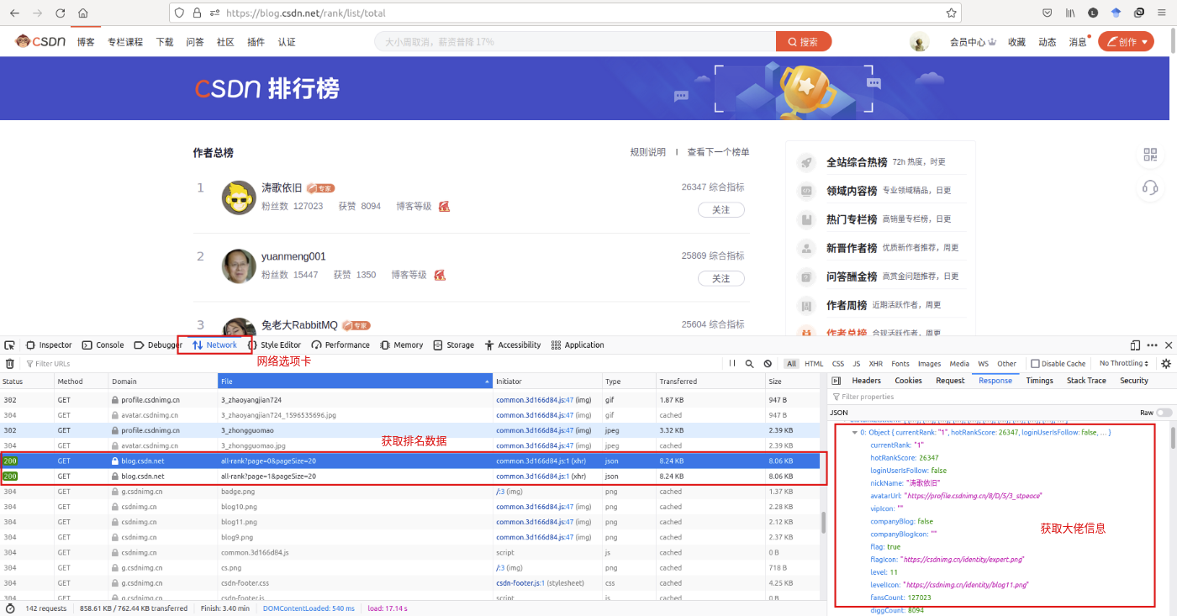This screenshot has width=1177, height=616.
Task: Open the Firefox library icon
Action: coord(1070,13)
